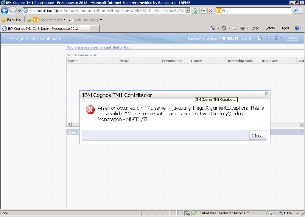Viewport: 305px width, 217px height.
Task: Click the 100% zoom level button
Action: pyautogui.click(x=286, y=213)
